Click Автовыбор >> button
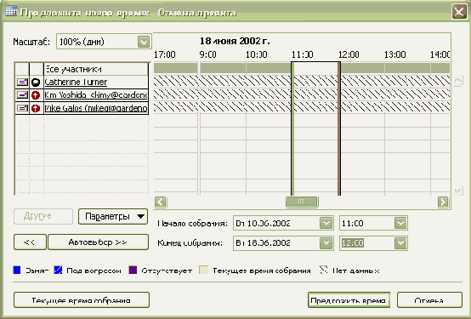 pos(98,242)
